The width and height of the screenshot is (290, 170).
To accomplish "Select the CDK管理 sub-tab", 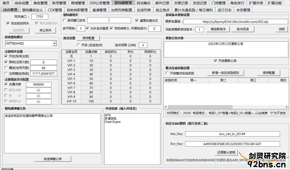I will 55,10.
